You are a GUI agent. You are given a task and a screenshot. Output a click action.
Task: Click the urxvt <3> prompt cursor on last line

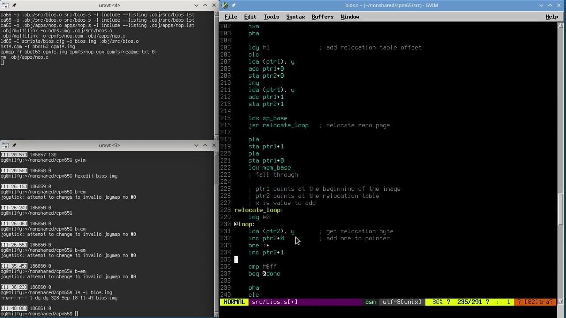tap(76, 314)
